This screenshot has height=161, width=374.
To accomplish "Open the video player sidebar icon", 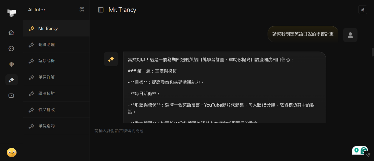I will click(12, 96).
